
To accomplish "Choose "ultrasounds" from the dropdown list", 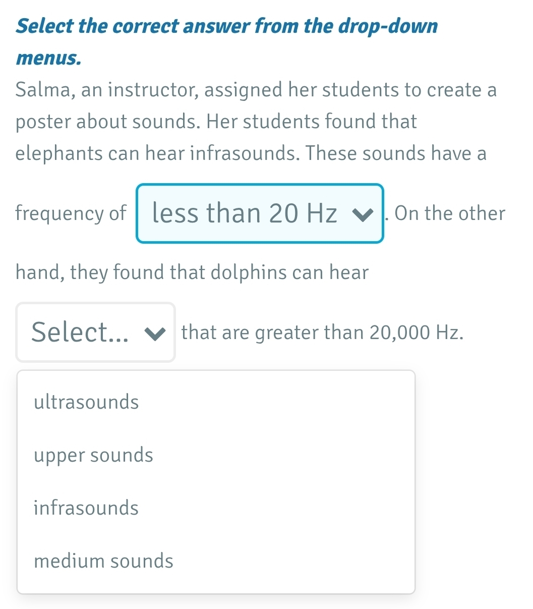I will click(x=86, y=402).
